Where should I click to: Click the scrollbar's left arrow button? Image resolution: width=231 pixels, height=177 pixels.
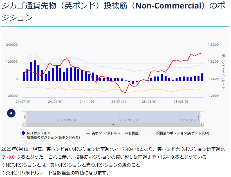point(24,124)
